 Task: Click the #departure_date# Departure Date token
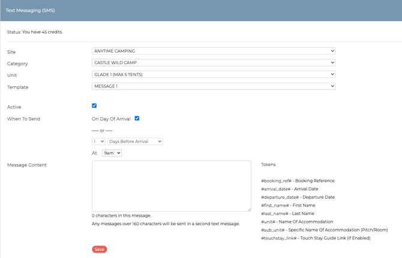tap(298, 198)
